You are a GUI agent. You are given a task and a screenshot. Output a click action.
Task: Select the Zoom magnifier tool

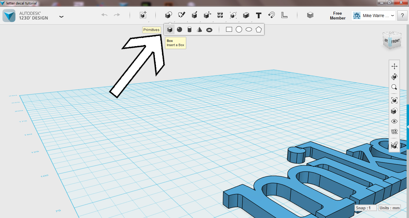click(394, 87)
